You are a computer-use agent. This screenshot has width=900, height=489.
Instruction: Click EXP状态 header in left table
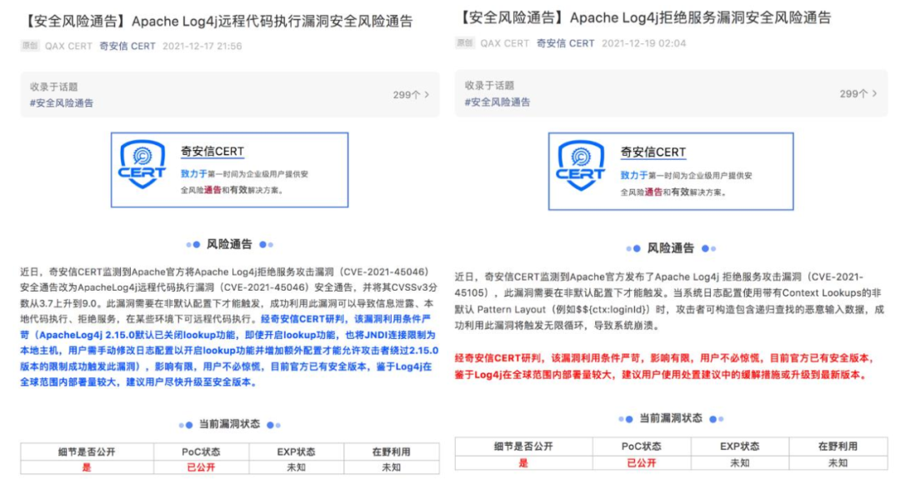pyautogui.click(x=296, y=452)
